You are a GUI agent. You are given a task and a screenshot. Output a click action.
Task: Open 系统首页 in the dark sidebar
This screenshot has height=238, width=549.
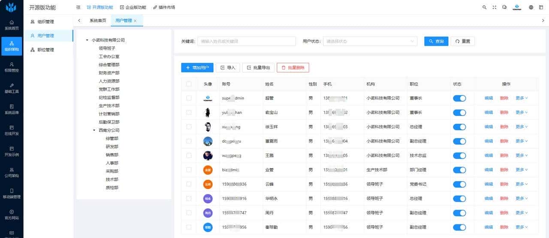12,25
